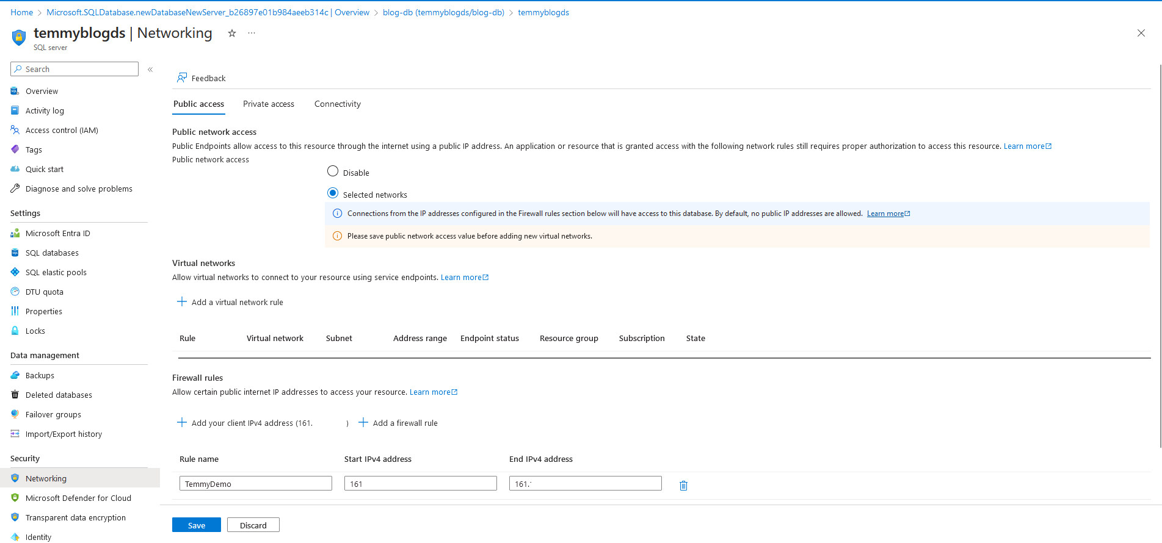Click Learn more under Virtual networks
1162x543 pixels.
pos(465,278)
